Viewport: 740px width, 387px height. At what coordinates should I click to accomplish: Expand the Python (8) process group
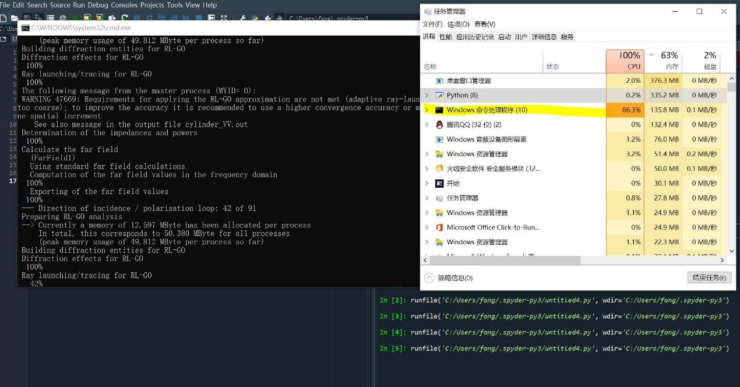click(x=427, y=95)
